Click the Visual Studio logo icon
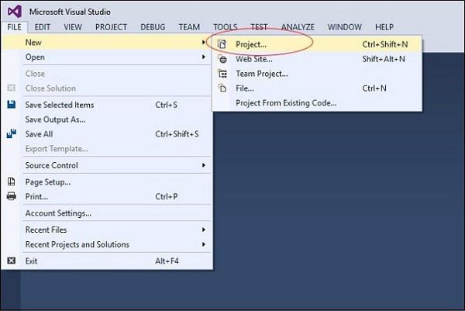This screenshot has height=311, width=465. (15, 12)
